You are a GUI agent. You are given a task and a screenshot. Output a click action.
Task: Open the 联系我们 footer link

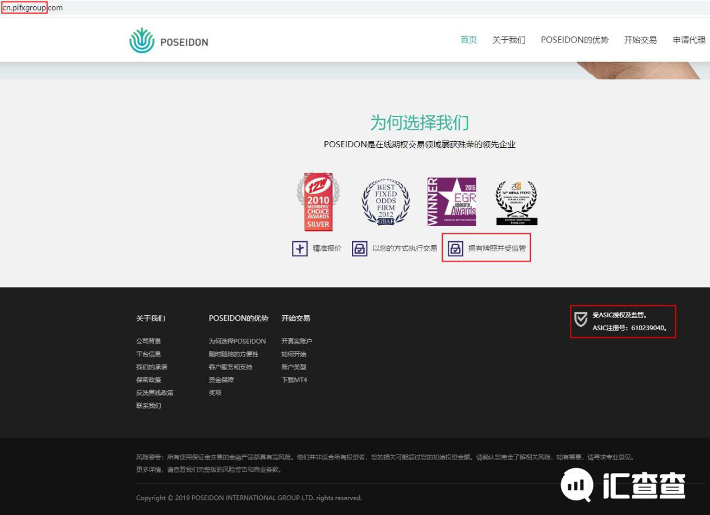(149, 405)
